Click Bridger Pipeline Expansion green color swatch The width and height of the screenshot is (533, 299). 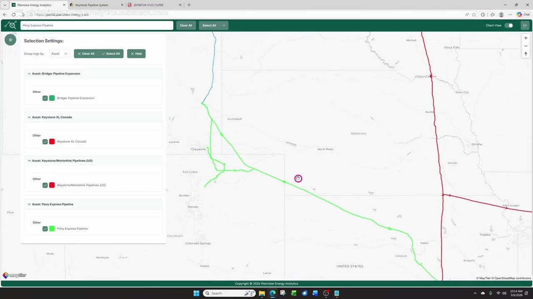(52, 98)
